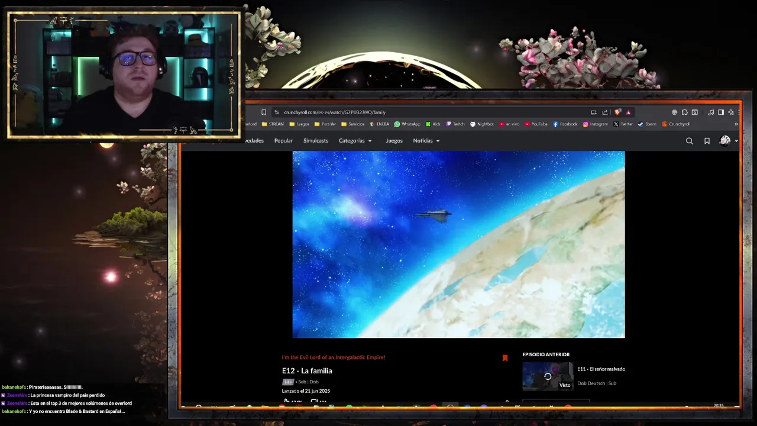Image resolution: width=757 pixels, height=426 pixels.
Task: Click the 'EPISODIO ANTERIOR' heading
Action: tap(546, 354)
